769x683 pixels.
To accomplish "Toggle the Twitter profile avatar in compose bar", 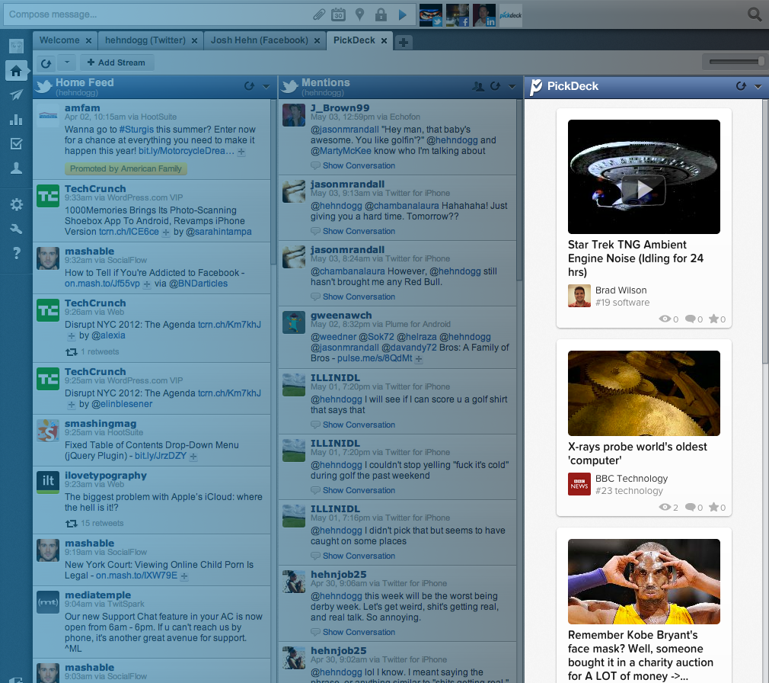I will [431, 14].
